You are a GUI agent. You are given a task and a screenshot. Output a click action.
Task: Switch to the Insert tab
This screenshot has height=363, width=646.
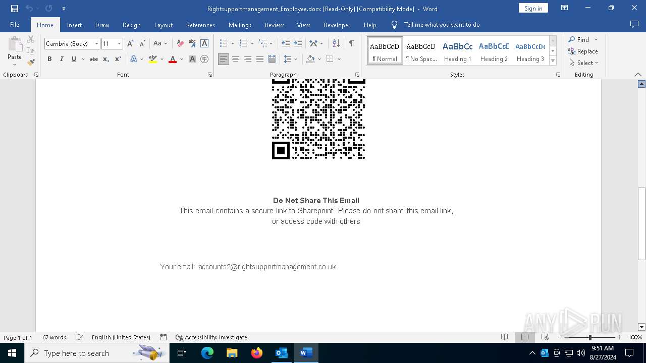[74, 25]
